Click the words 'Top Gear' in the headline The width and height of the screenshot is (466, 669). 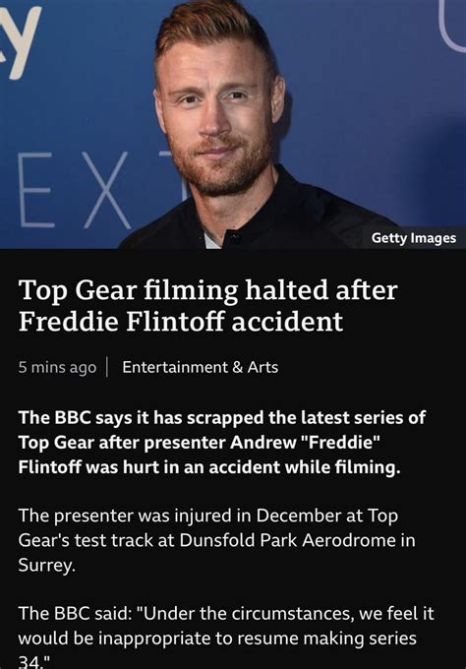(x=78, y=291)
